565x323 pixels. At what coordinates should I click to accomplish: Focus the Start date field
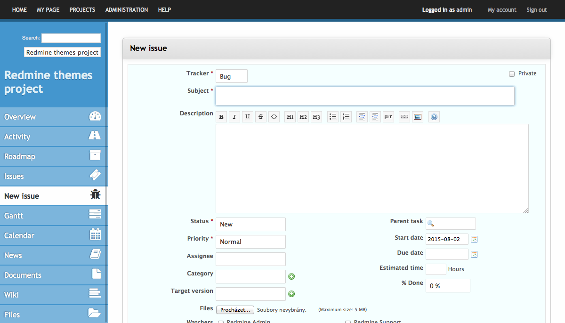(x=447, y=239)
